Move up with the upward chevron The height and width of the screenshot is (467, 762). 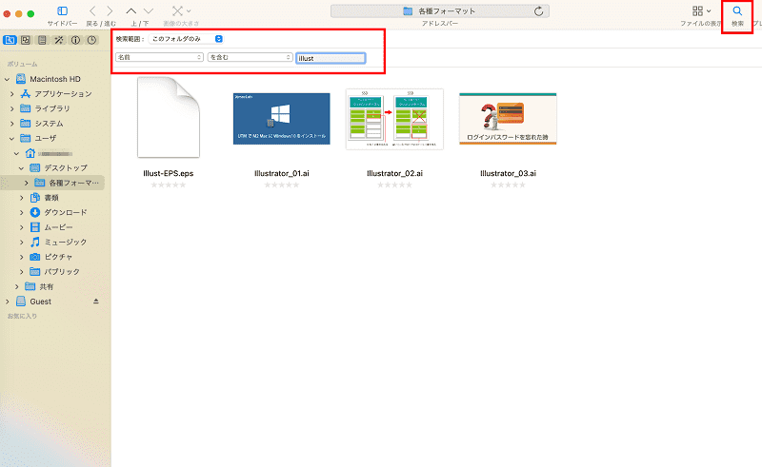click(131, 10)
